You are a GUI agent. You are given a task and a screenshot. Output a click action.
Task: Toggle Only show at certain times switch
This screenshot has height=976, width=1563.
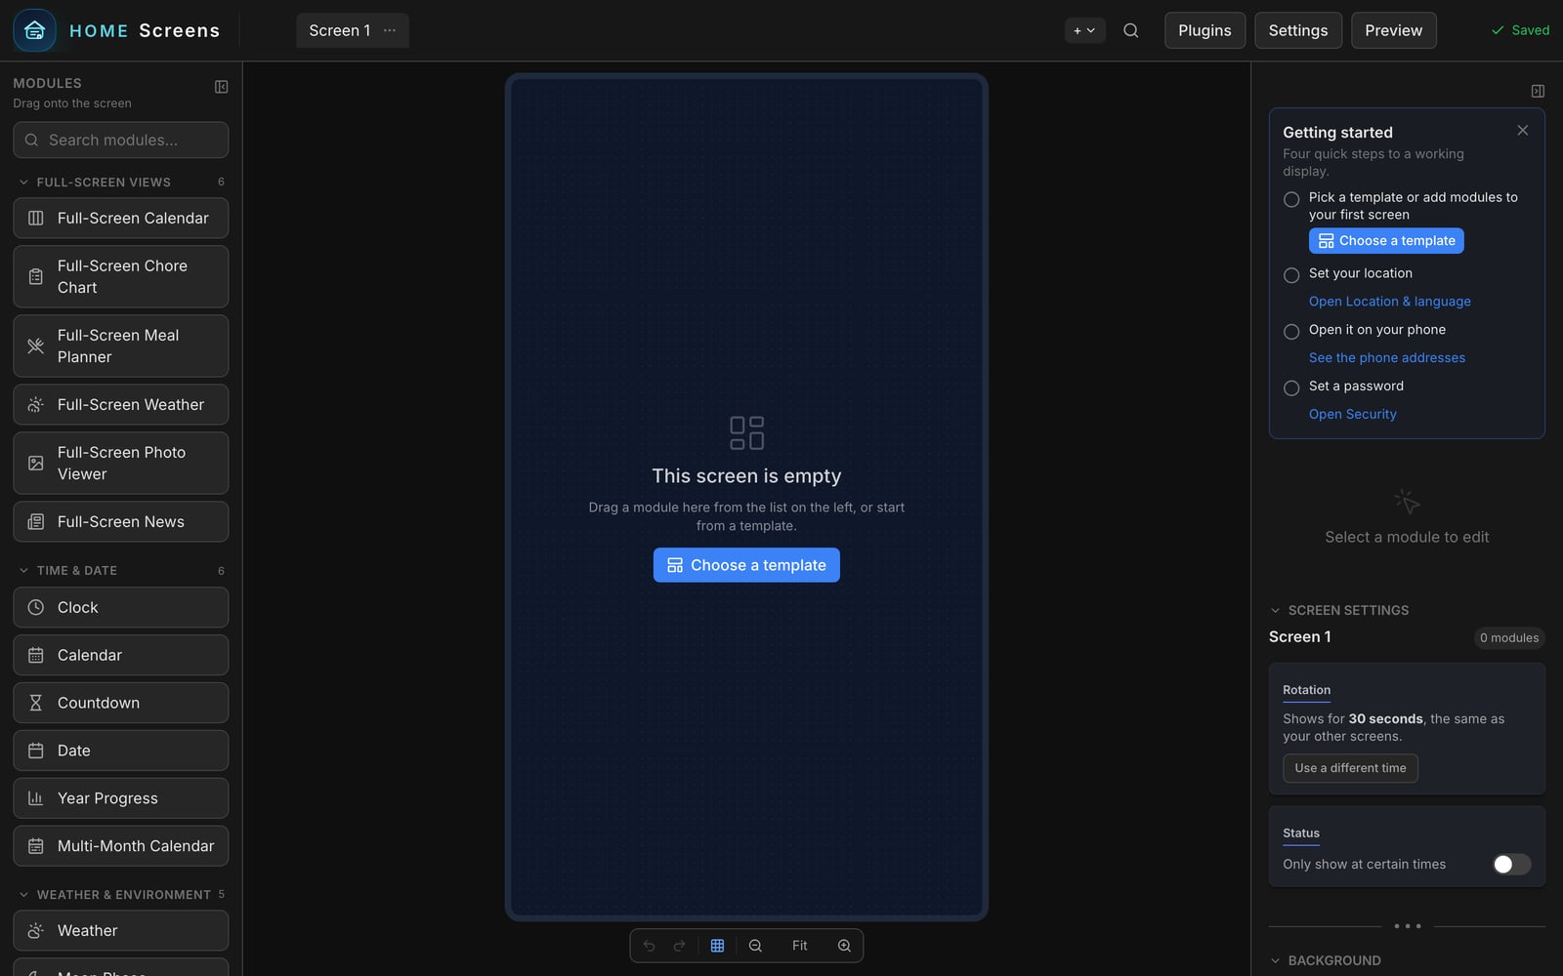1511,864
